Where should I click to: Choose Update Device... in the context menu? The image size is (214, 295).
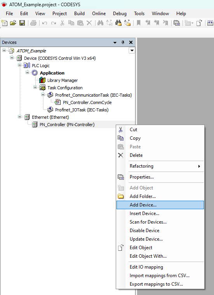point(160,239)
